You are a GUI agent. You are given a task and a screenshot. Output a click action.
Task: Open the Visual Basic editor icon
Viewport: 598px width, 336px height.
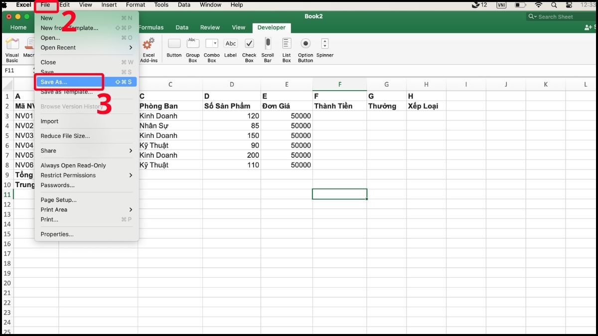[12, 44]
